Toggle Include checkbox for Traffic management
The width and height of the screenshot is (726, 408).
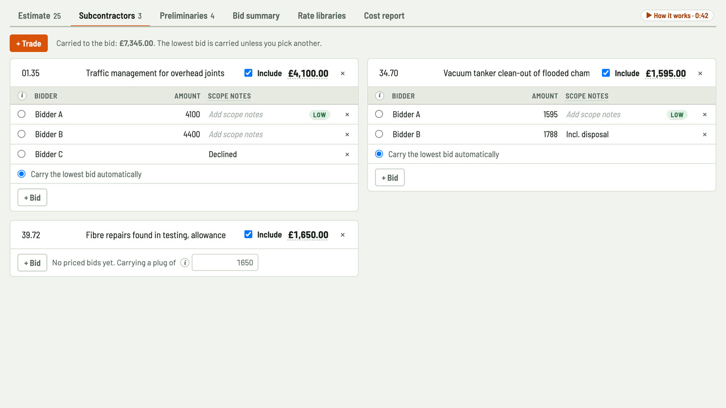point(248,73)
